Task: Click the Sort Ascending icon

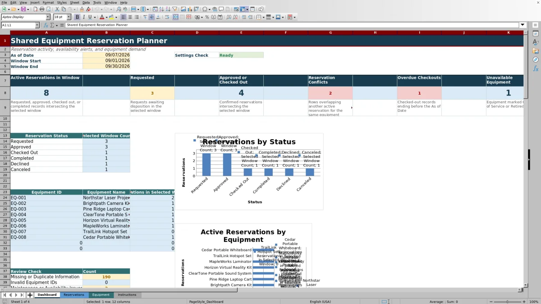Action: click(x=161, y=9)
